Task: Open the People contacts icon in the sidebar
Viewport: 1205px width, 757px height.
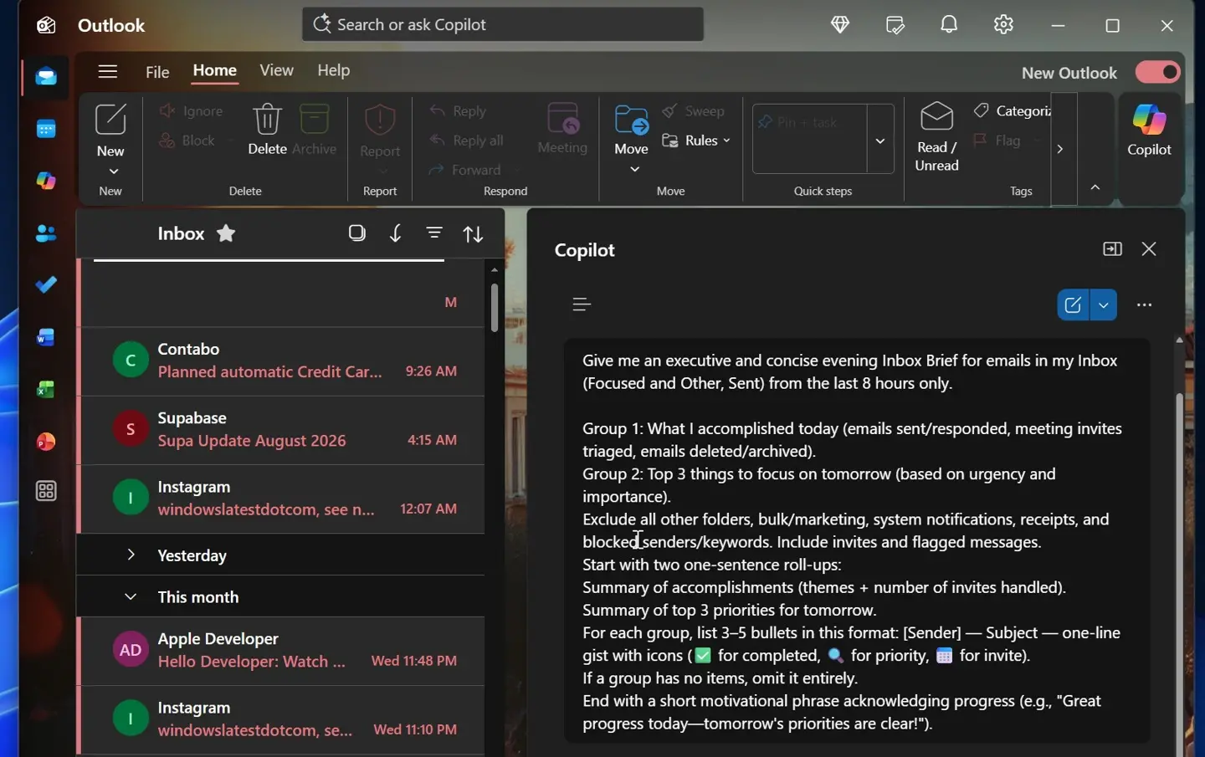Action: tap(46, 233)
